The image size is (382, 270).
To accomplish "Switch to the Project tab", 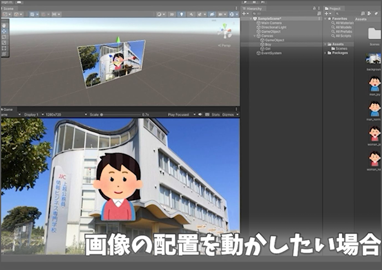I will click(333, 8).
